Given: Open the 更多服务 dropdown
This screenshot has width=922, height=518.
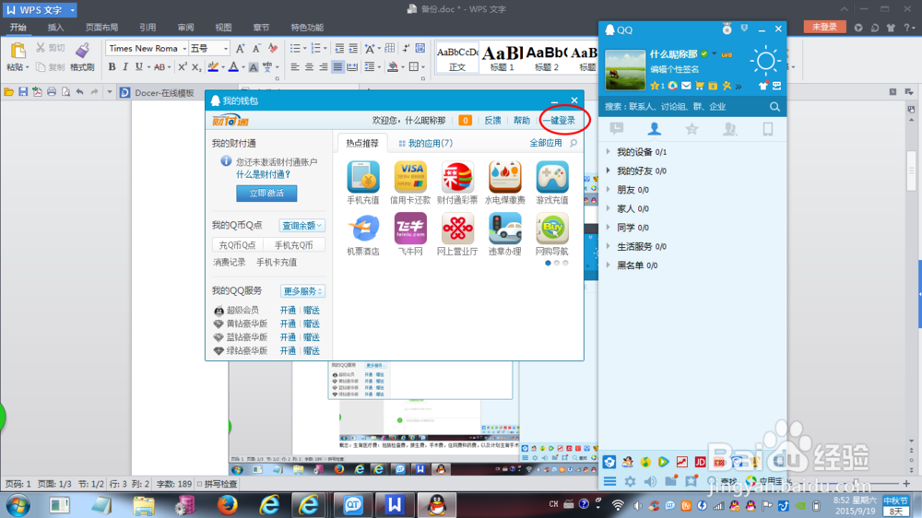Looking at the screenshot, I should tap(302, 291).
